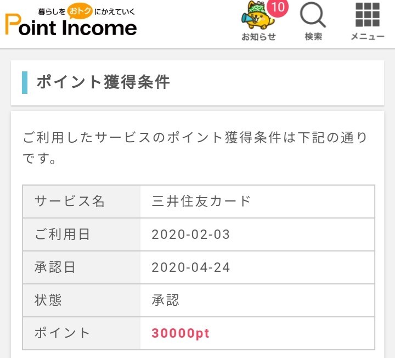Click the approval date 2020-04-24
The height and width of the screenshot is (358, 395).
pos(191,267)
